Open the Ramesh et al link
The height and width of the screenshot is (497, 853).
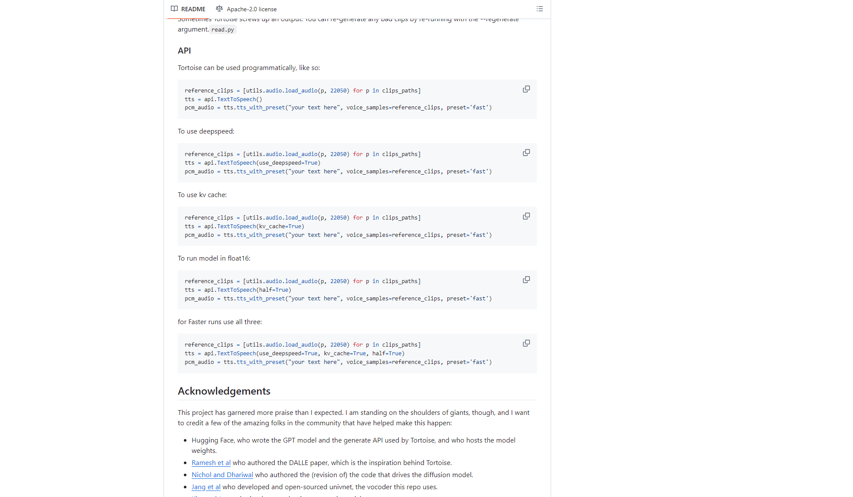[211, 462]
